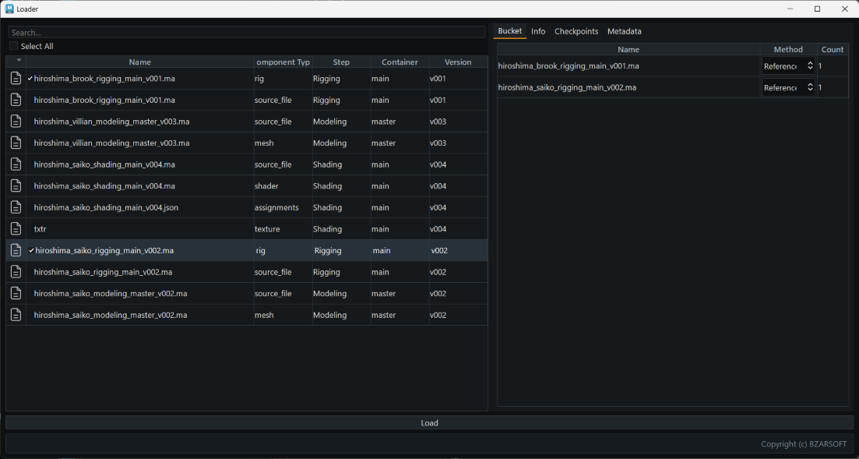859x459 pixels.
Task: Click 'Shading' step in the shader row
Action: pos(328,186)
